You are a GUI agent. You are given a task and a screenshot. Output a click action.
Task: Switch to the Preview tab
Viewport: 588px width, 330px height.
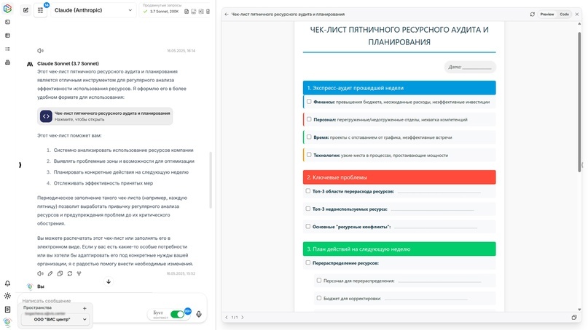pyautogui.click(x=546, y=15)
